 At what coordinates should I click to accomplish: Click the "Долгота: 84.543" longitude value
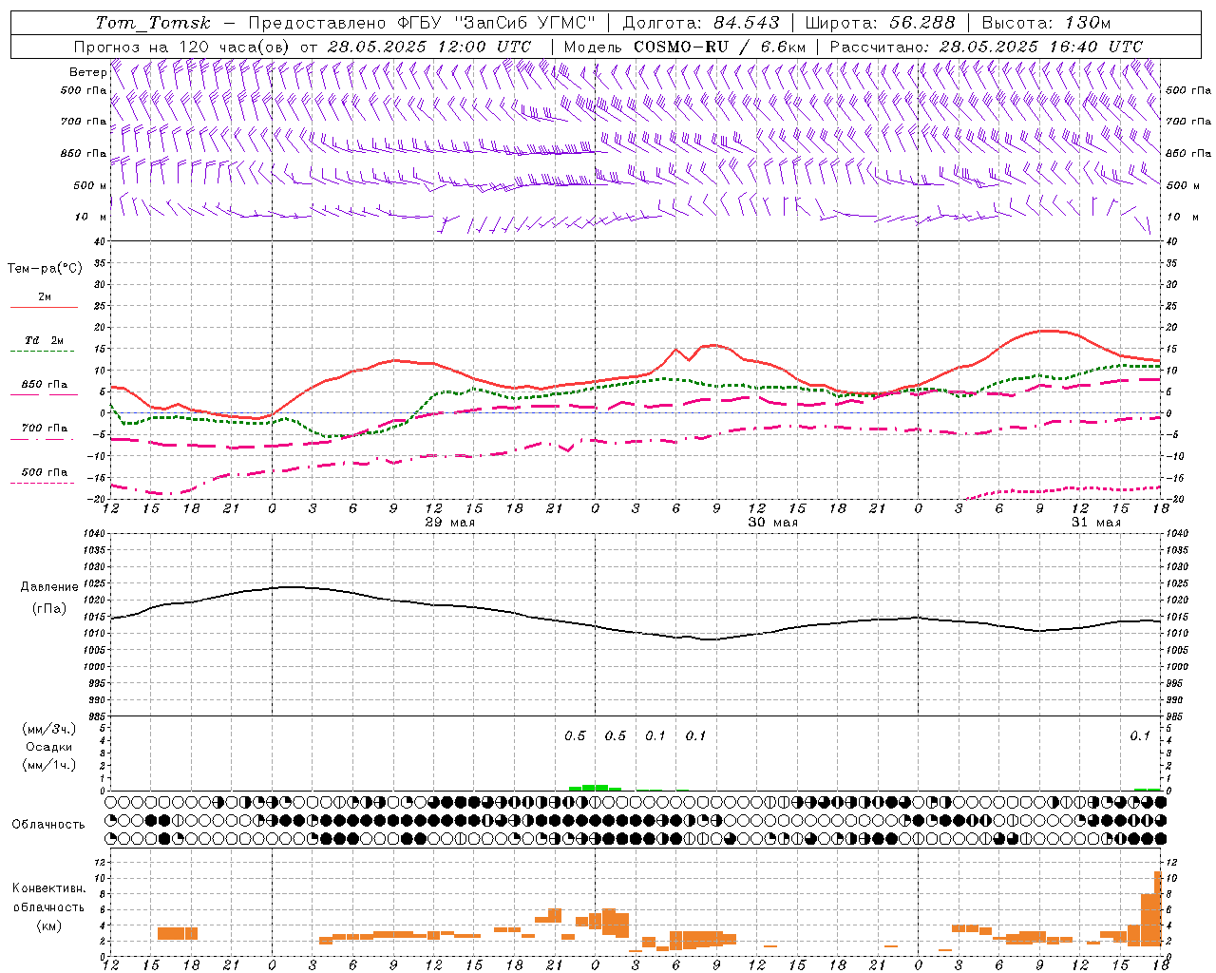click(701, 23)
